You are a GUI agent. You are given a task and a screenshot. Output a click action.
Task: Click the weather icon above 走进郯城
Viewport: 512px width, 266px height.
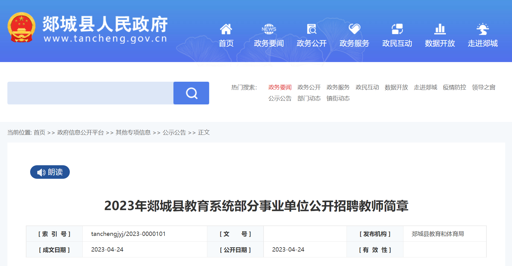coord(482,29)
